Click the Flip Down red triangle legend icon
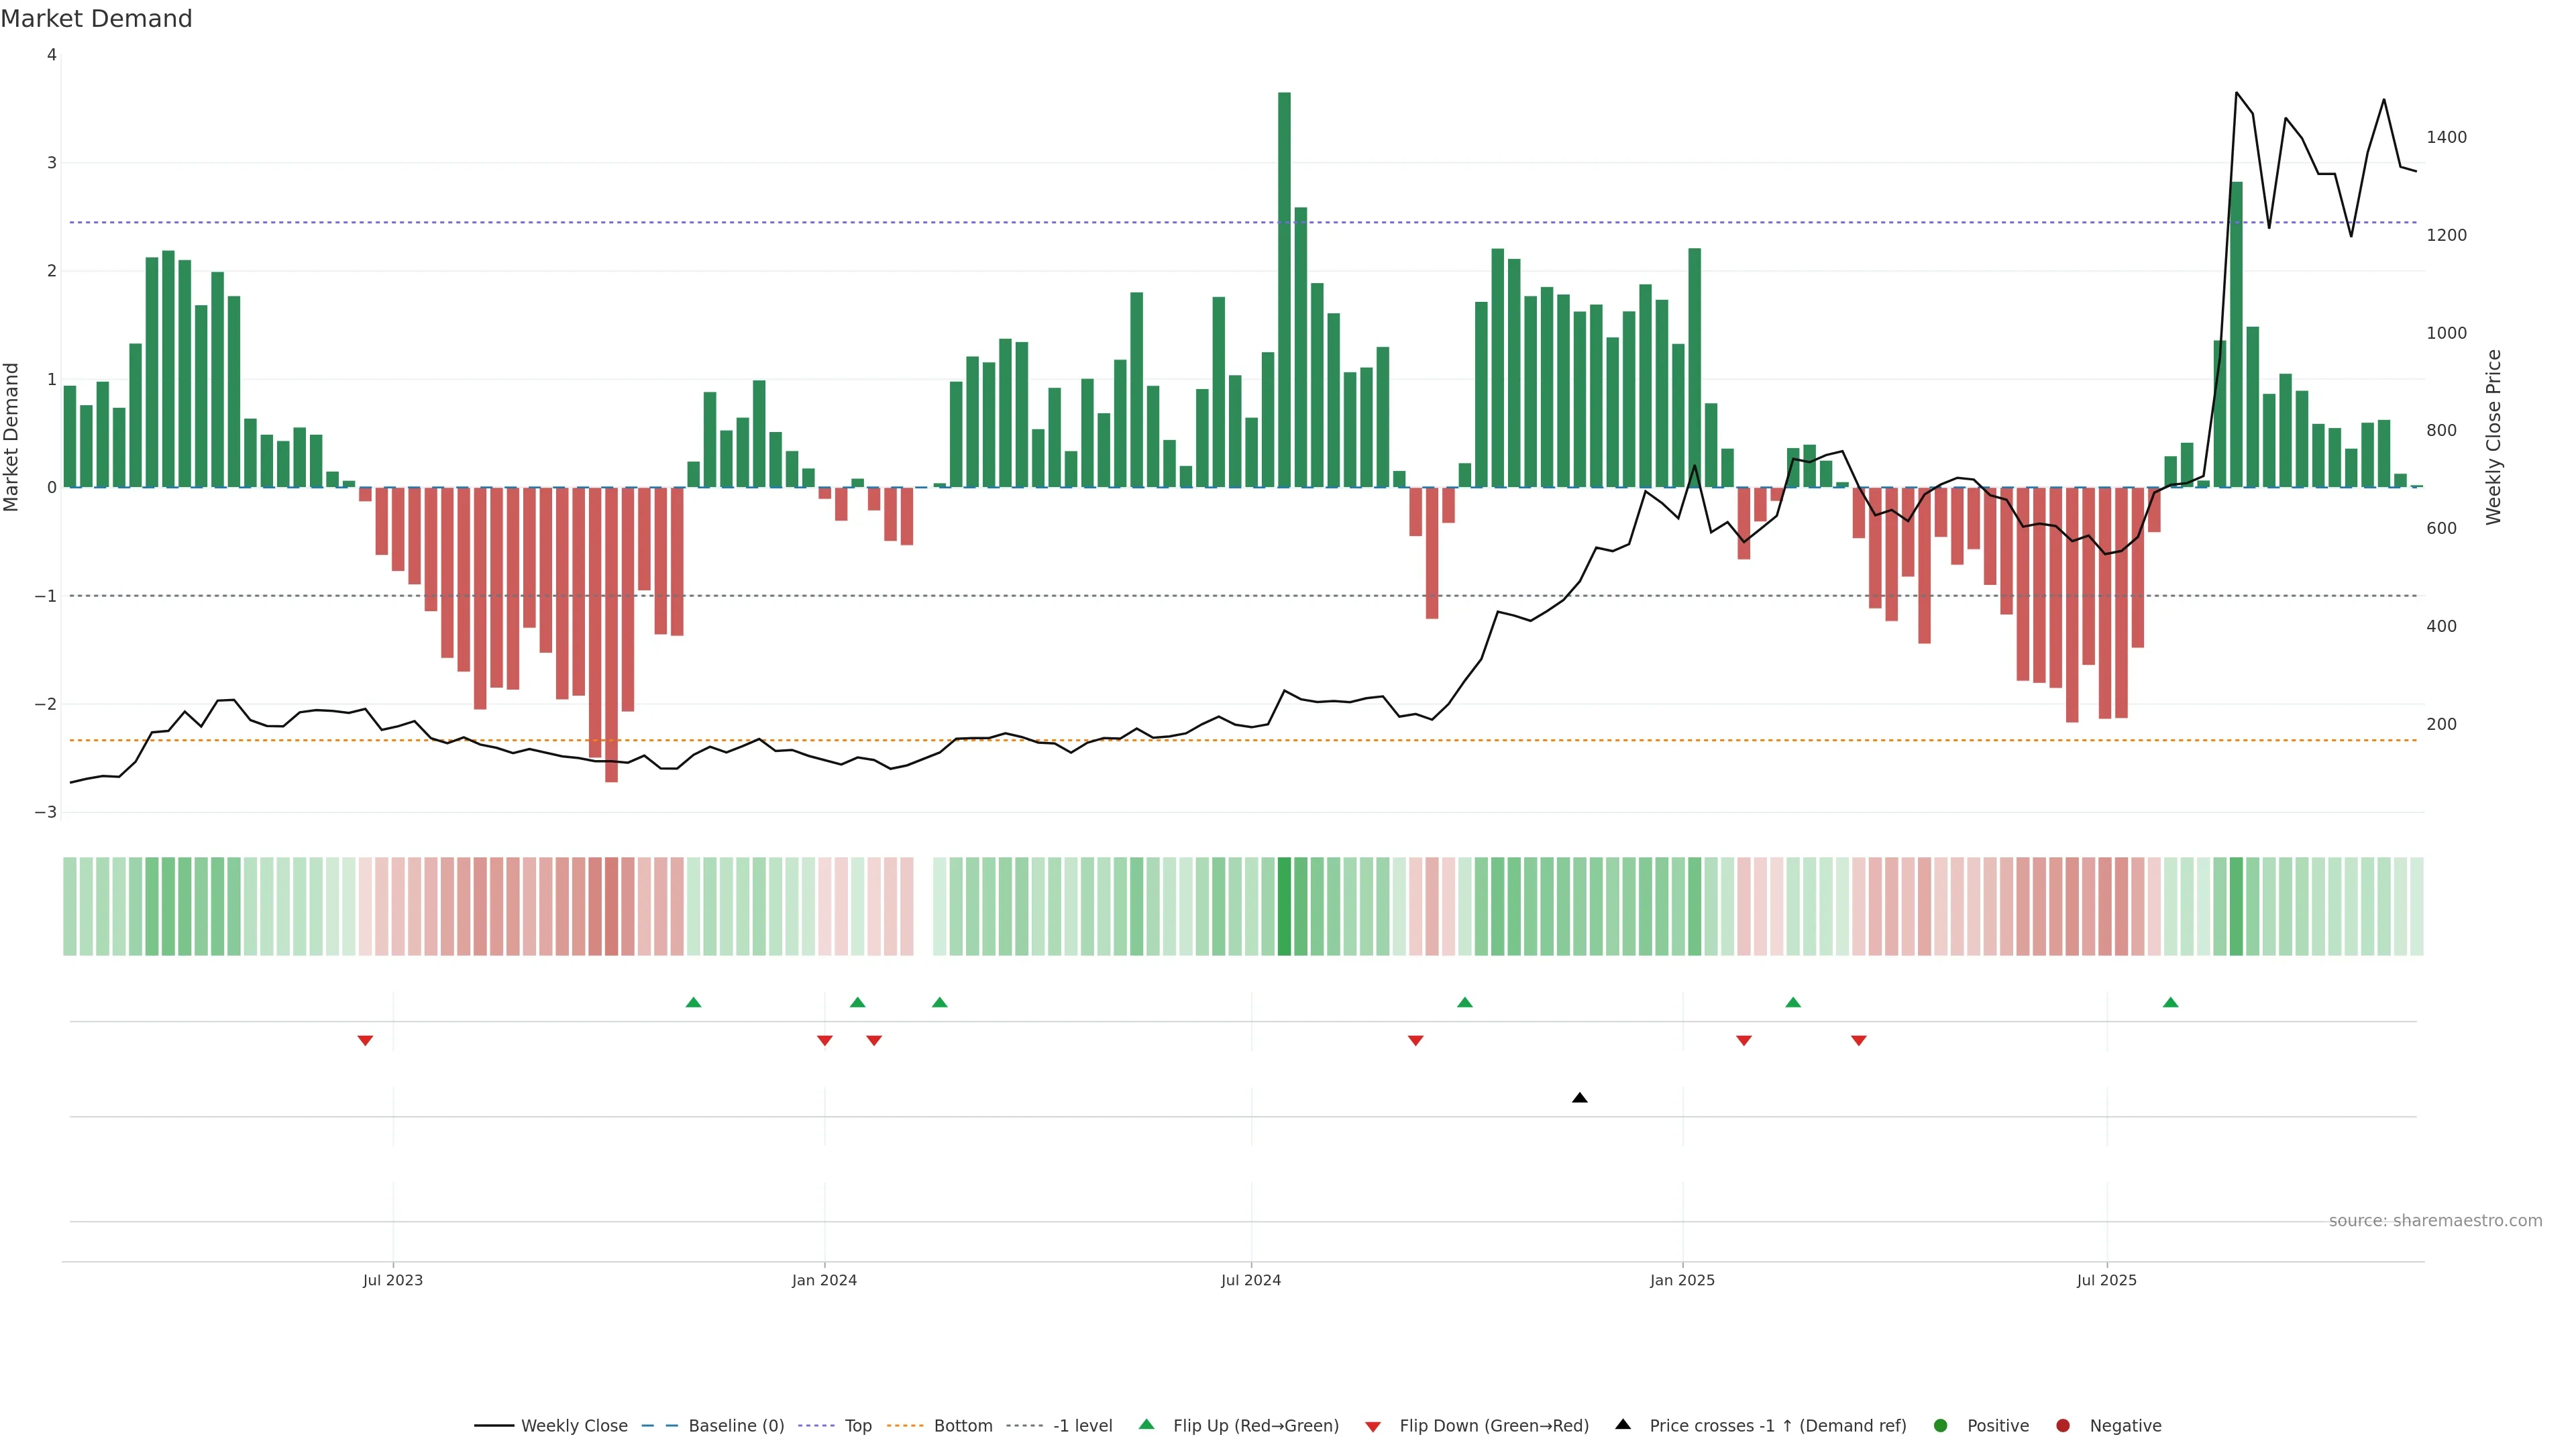The width and height of the screenshot is (2576, 1449). coord(1373,1426)
